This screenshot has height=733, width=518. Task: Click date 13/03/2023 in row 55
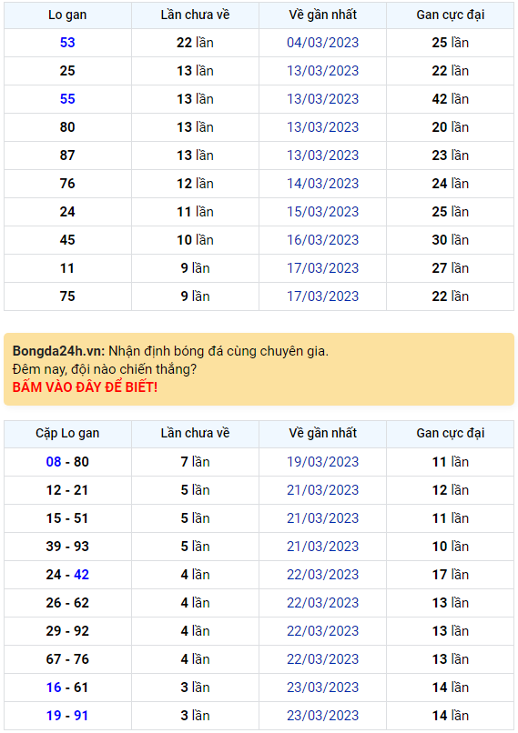323,99
